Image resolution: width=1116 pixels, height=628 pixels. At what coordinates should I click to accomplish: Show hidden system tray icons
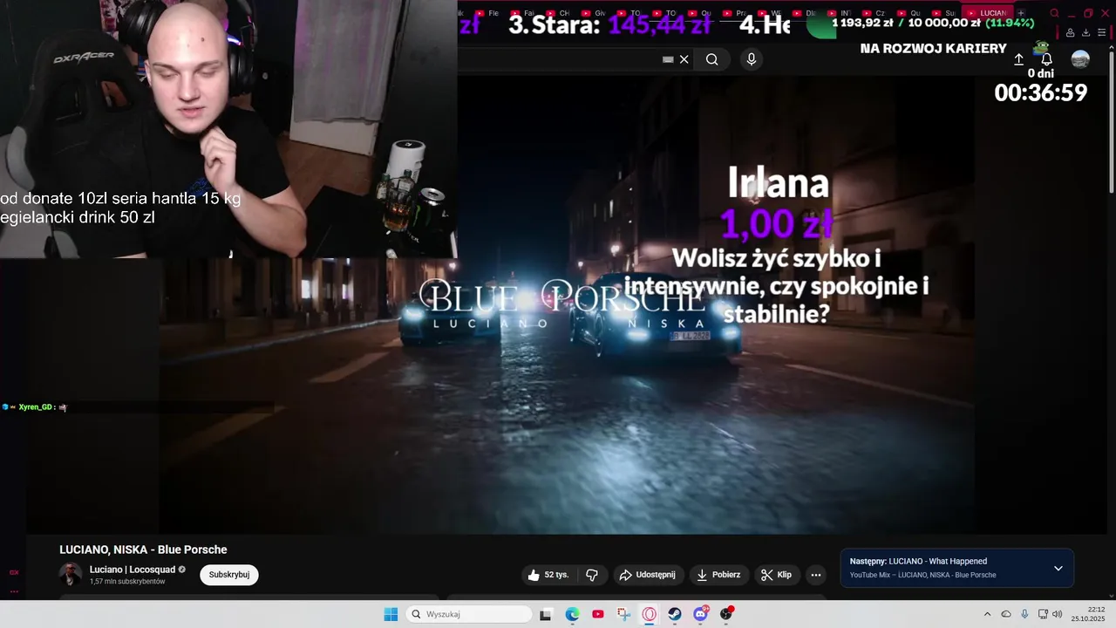point(987,614)
